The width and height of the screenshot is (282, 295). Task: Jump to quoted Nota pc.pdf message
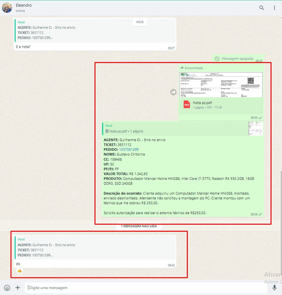pyautogui.click(x=183, y=129)
